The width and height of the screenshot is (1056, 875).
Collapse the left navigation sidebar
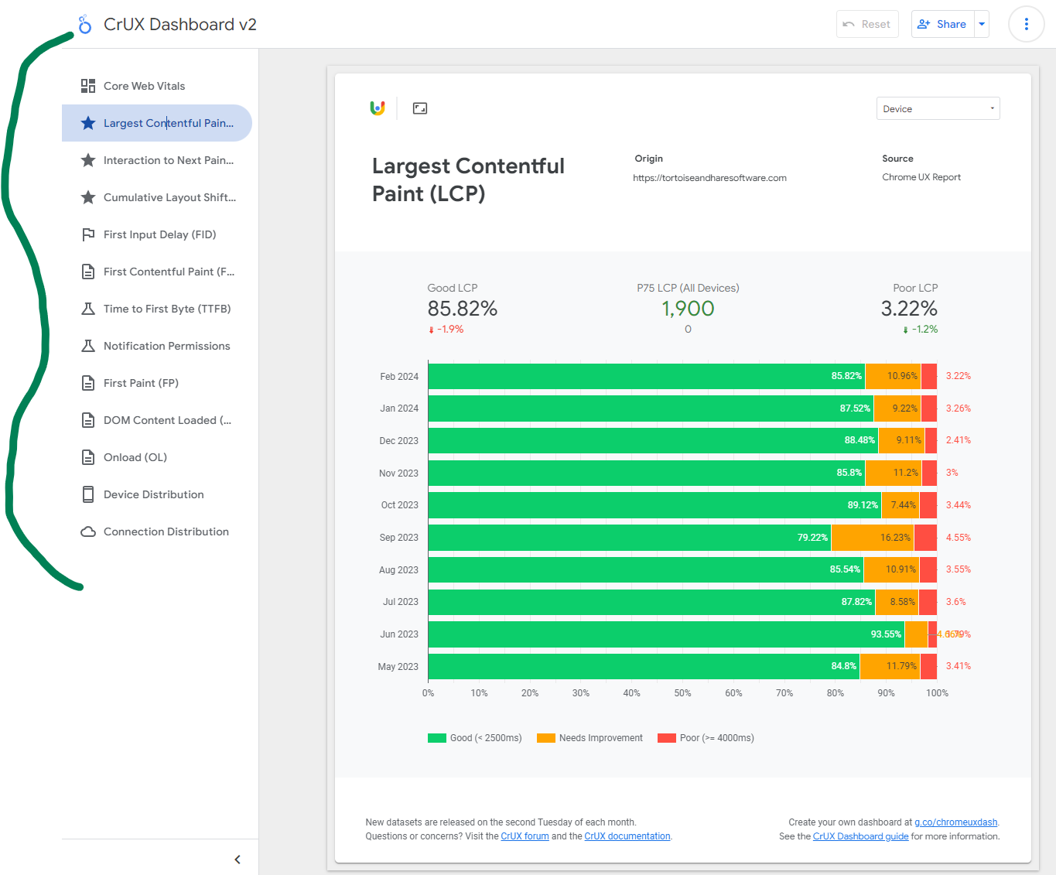[x=238, y=860]
